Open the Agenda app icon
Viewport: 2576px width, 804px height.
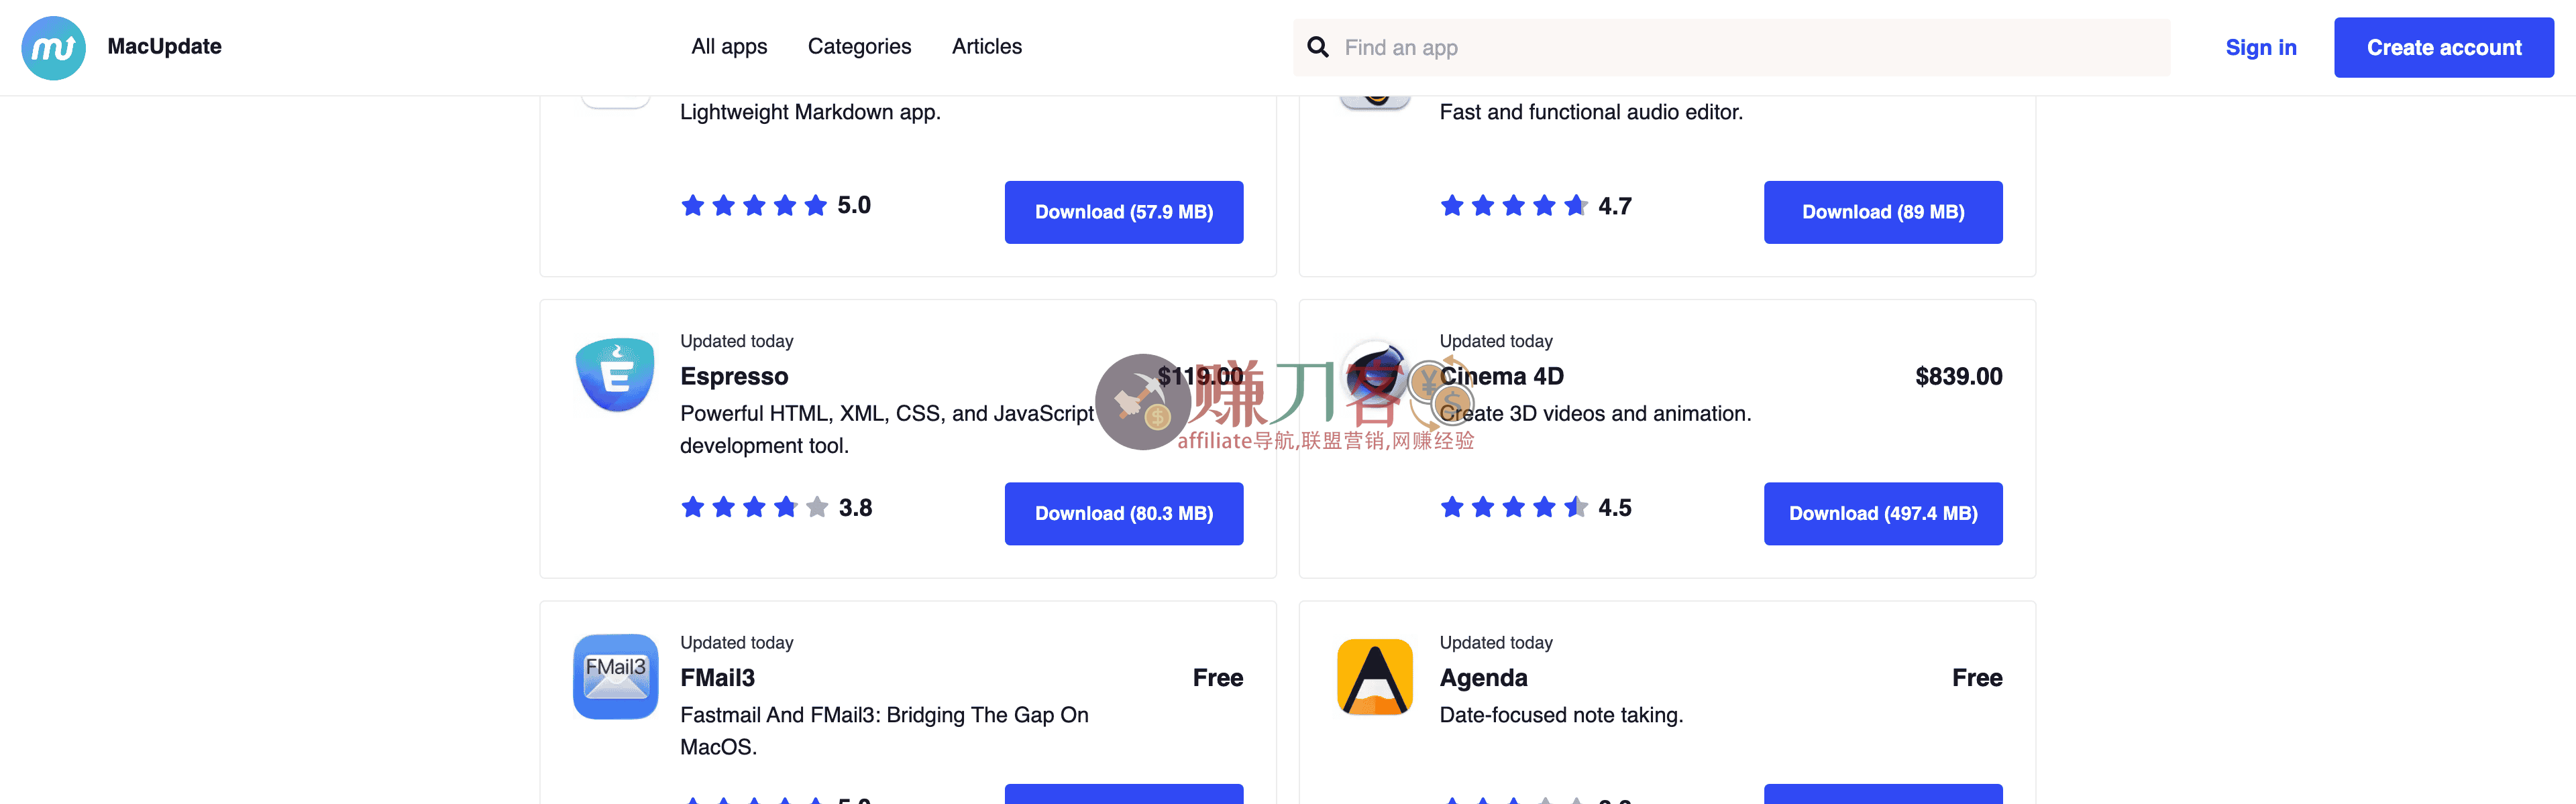(1375, 676)
